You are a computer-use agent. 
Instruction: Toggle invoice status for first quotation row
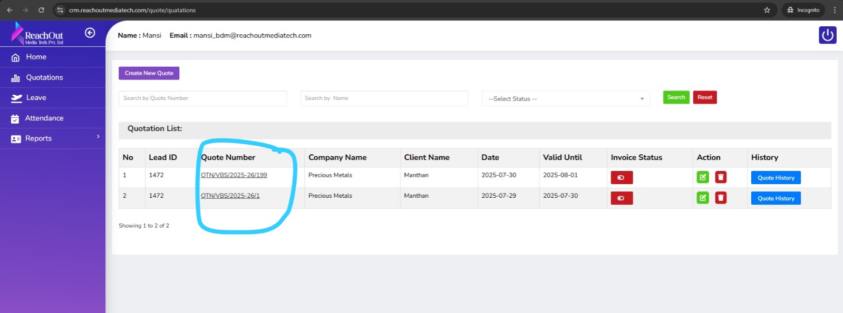coord(621,178)
